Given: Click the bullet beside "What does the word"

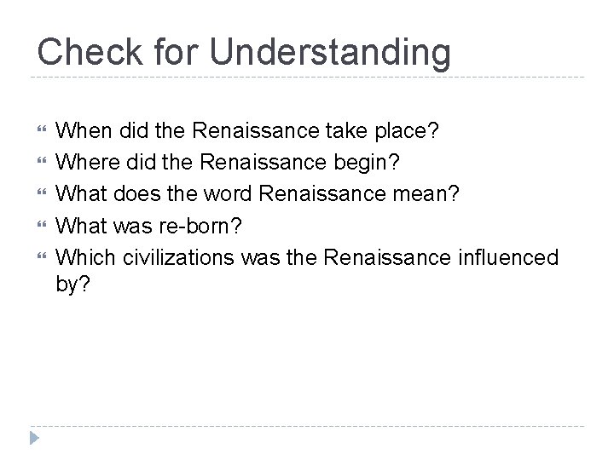Looking at the screenshot, I should [42, 192].
